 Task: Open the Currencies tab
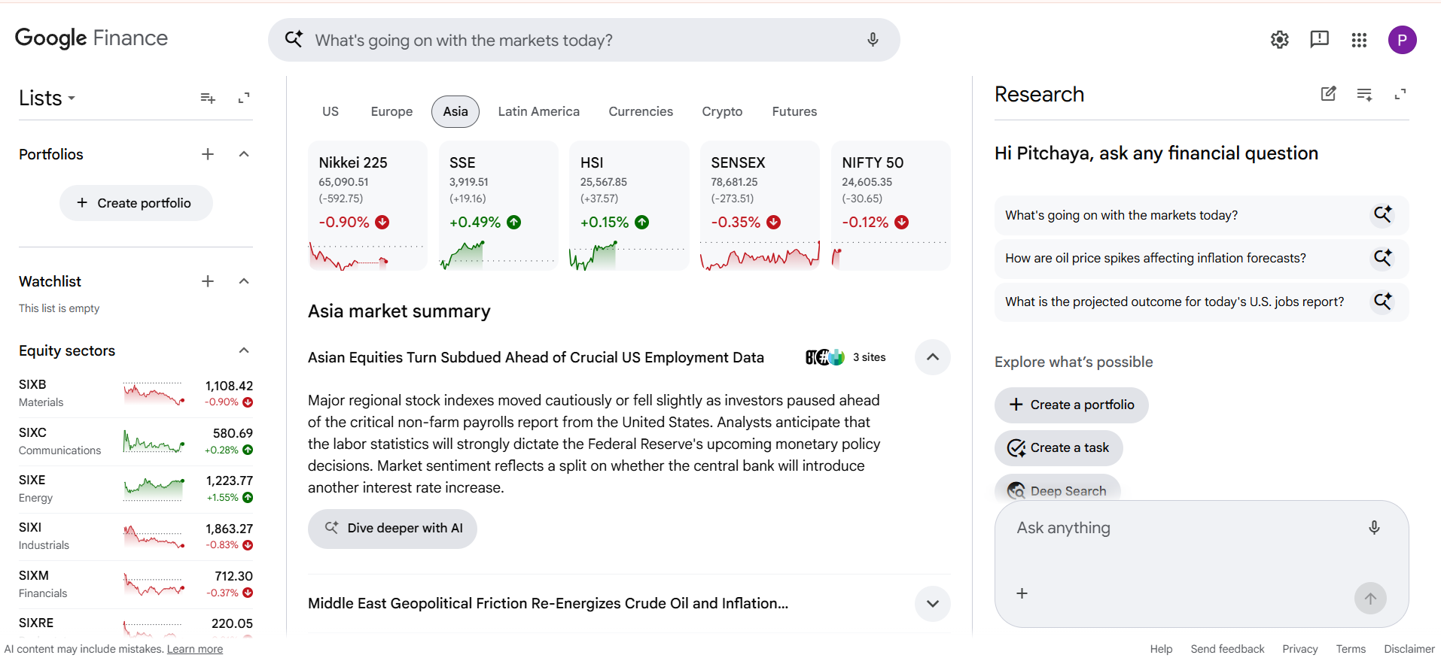click(x=641, y=111)
